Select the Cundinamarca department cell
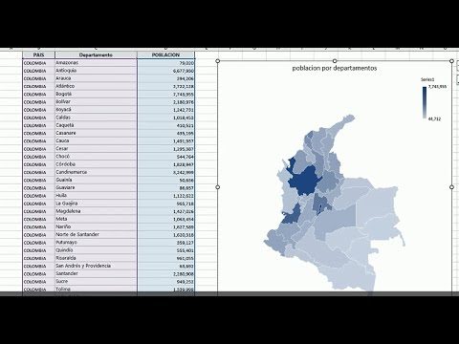Viewport: 459px width, 344px height. tap(96, 172)
